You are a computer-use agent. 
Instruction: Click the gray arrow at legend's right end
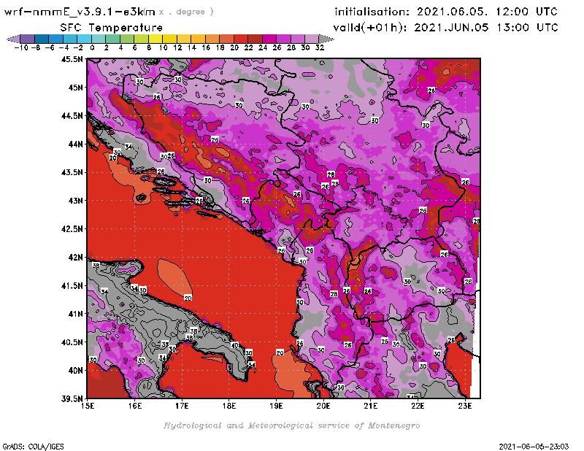[x=326, y=39]
